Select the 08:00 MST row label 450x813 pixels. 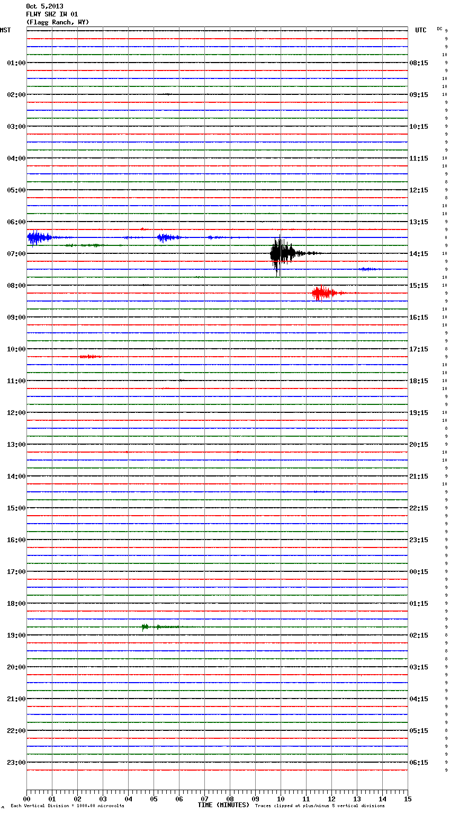(x=16, y=286)
